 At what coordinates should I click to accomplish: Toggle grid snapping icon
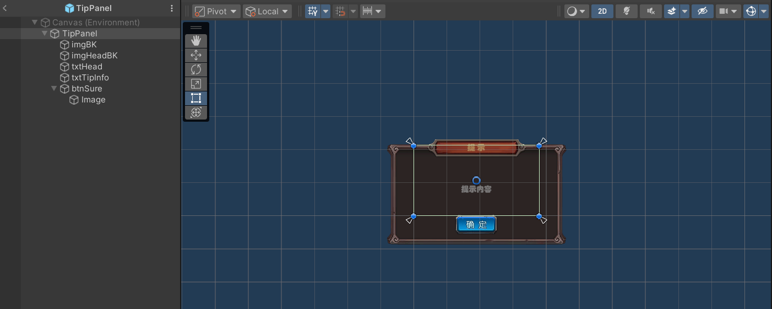tap(340, 12)
